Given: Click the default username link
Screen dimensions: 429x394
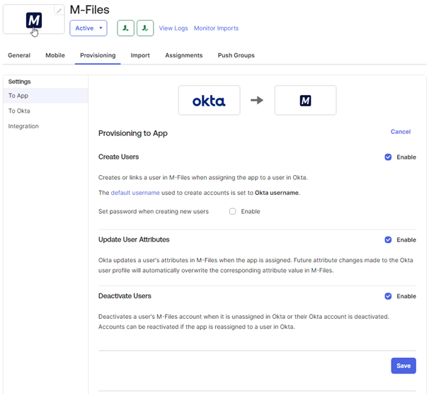Looking at the screenshot, I should point(135,193).
